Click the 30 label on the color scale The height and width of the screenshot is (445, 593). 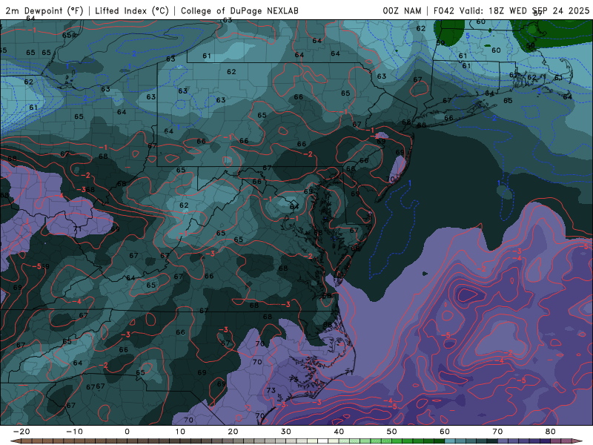pos(286,432)
